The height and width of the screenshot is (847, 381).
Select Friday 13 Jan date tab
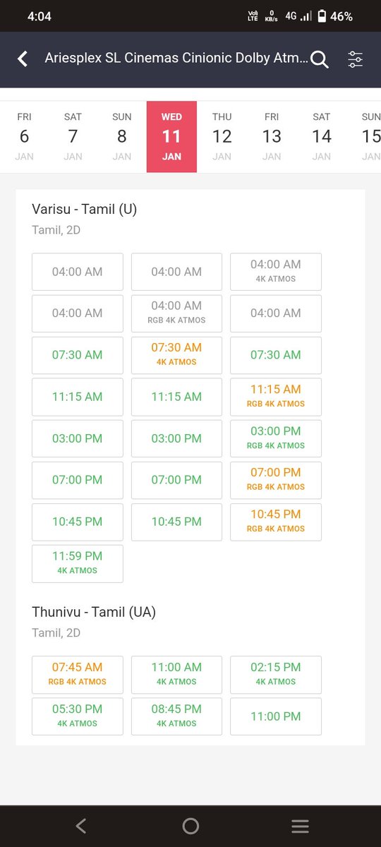pos(272,136)
